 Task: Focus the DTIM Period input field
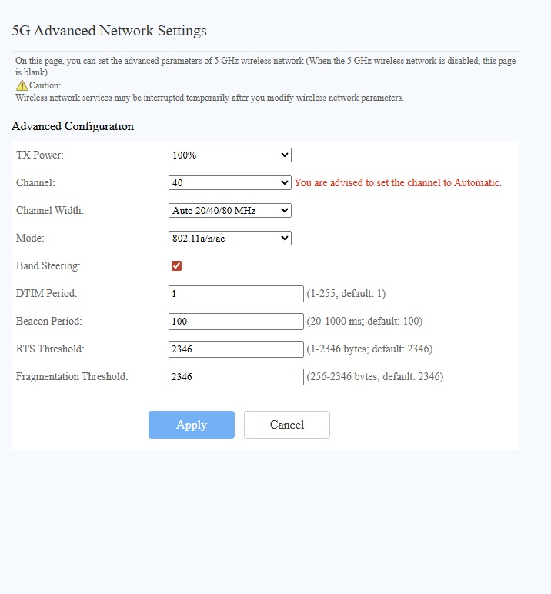[x=235, y=294]
